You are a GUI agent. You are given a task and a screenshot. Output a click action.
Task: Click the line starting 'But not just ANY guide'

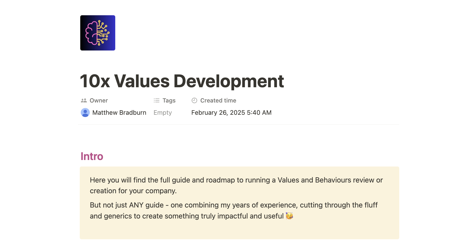233,205
